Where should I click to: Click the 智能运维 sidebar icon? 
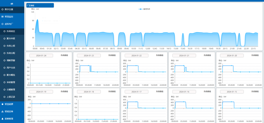[2, 111]
